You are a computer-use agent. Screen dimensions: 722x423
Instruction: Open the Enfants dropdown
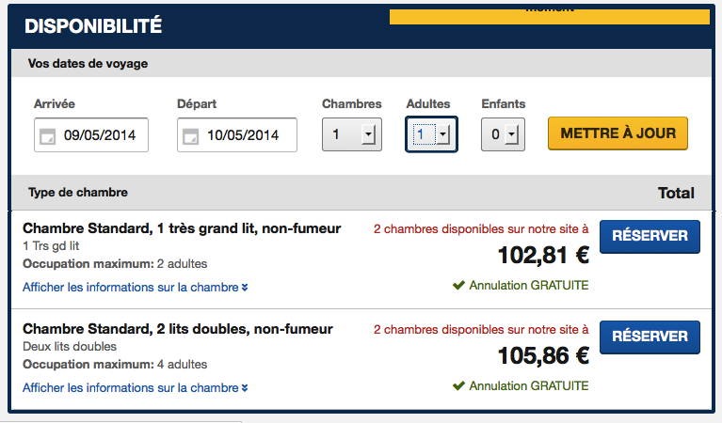coord(502,134)
